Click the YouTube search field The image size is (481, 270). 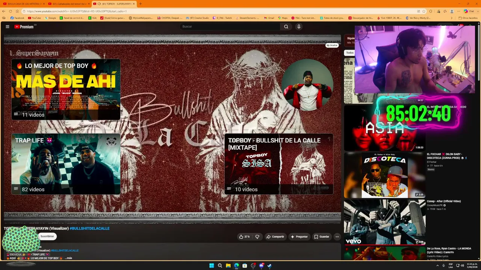[x=229, y=27]
